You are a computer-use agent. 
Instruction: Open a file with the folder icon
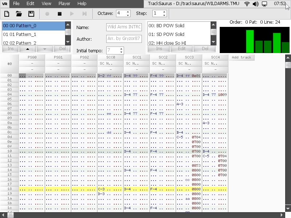coord(19,14)
